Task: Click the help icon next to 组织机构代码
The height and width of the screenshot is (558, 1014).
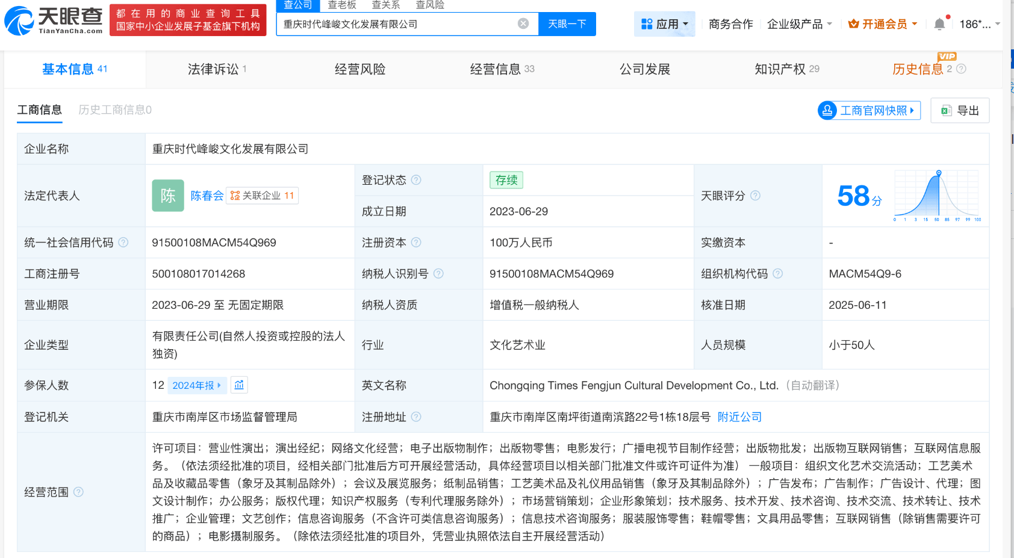Action: [778, 274]
